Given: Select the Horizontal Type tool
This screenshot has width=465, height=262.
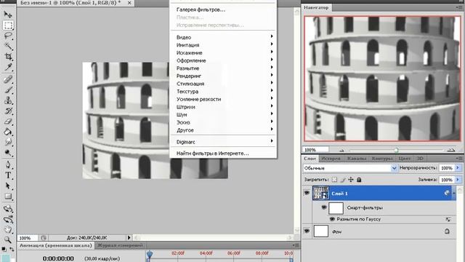Looking at the screenshot, I should (x=8, y=175).
